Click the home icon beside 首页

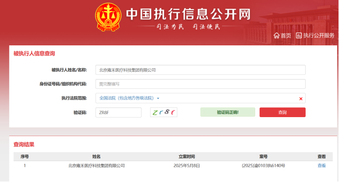[x=276, y=36]
